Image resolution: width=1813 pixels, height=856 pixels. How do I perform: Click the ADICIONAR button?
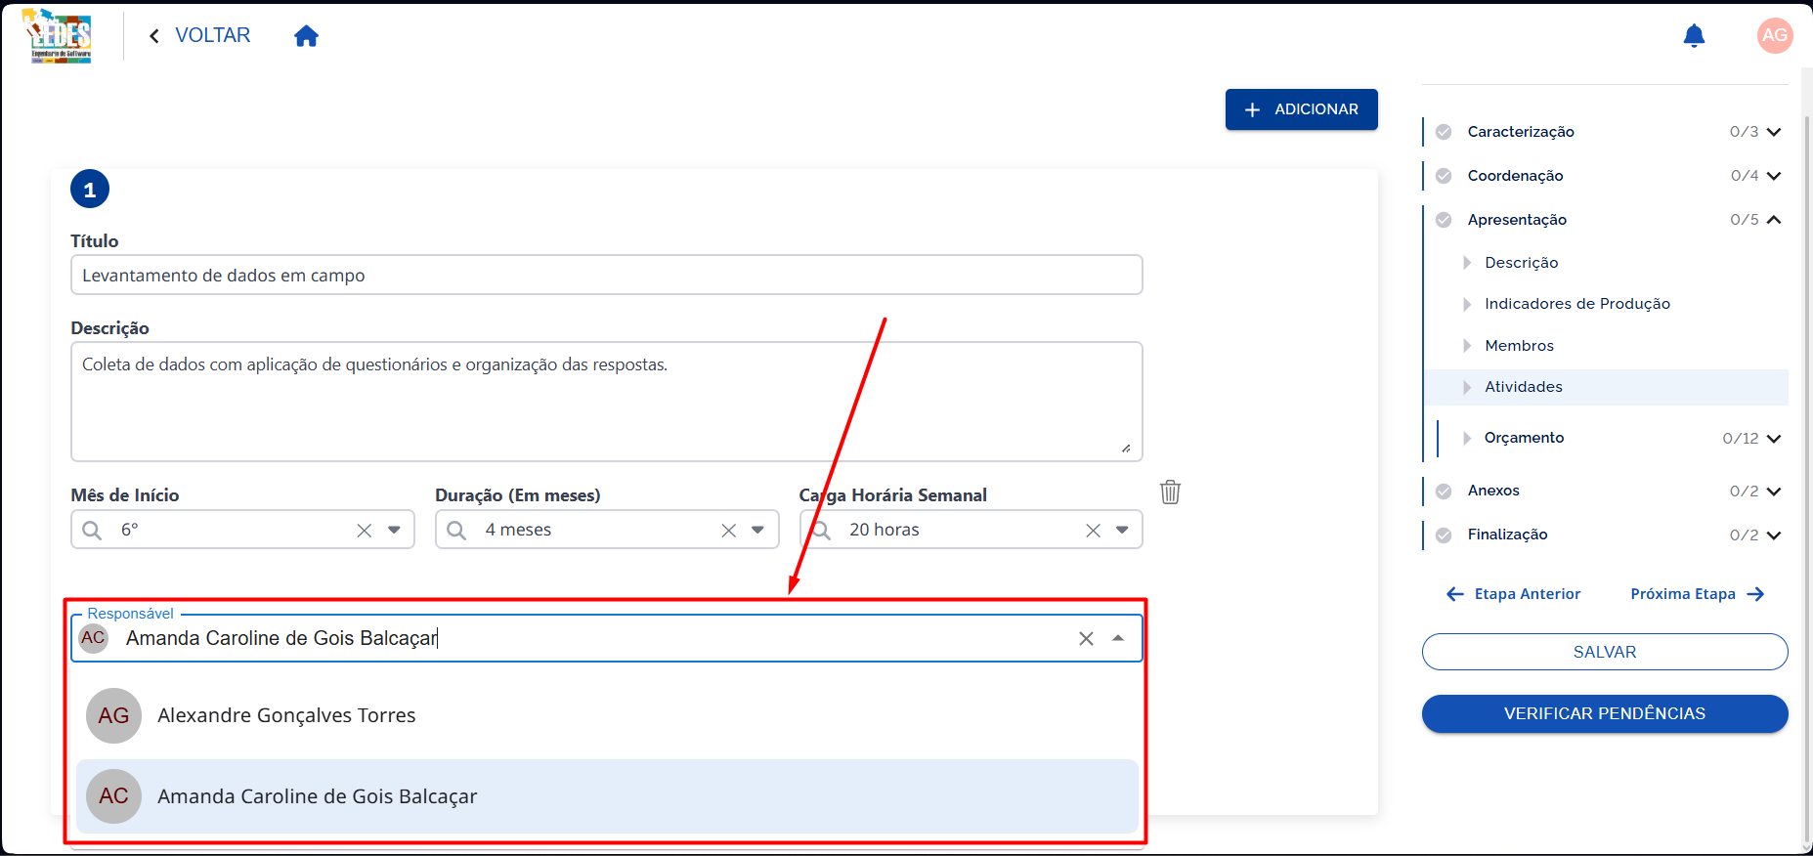coord(1301,109)
